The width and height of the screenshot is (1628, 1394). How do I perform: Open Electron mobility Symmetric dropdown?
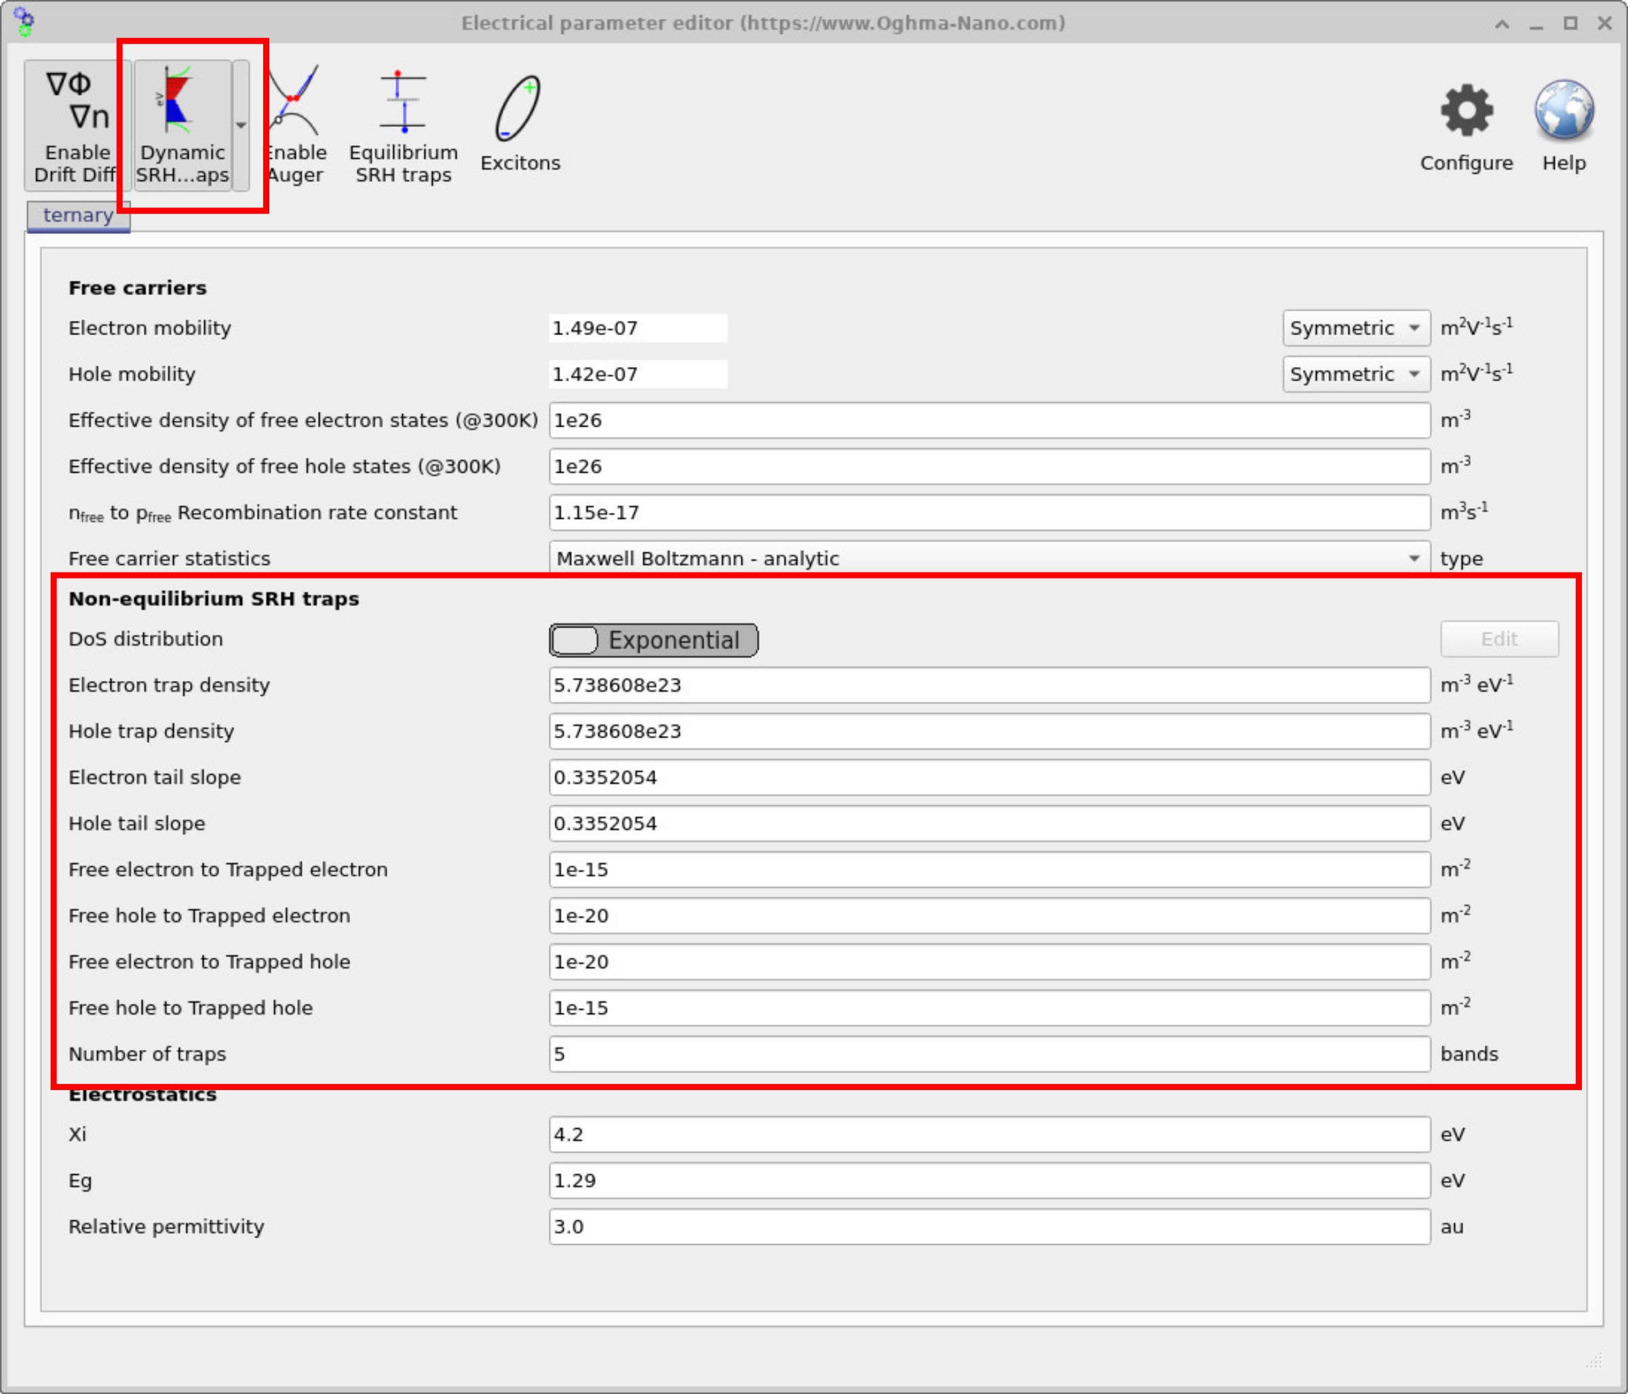[1355, 328]
